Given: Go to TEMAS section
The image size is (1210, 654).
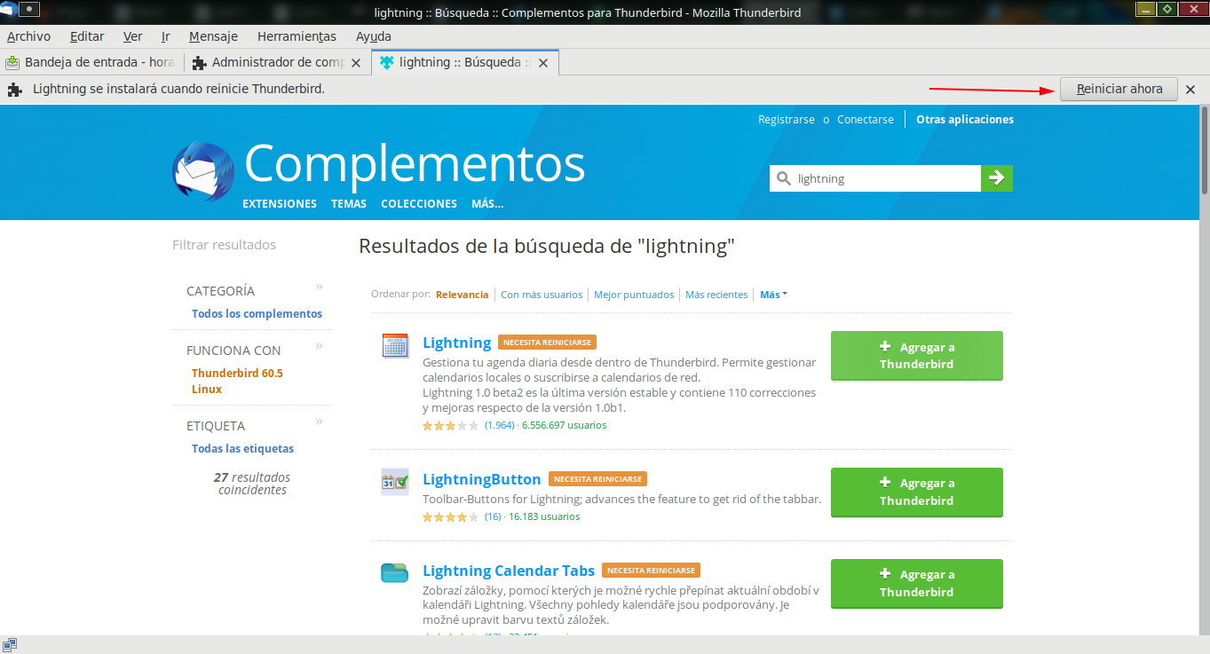Looking at the screenshot, I should [x=349, y=204].
